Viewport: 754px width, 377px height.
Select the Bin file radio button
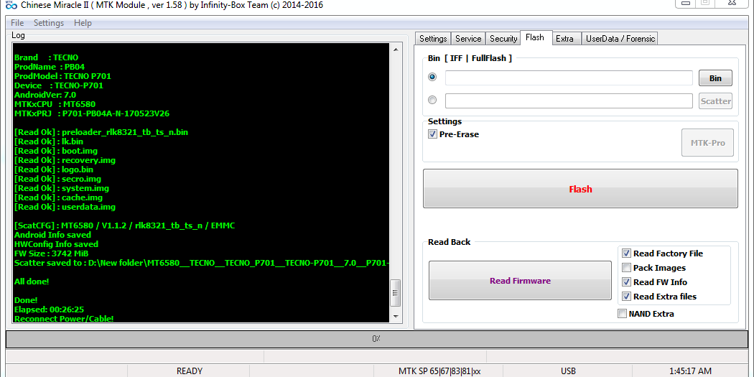coord(432,77)
